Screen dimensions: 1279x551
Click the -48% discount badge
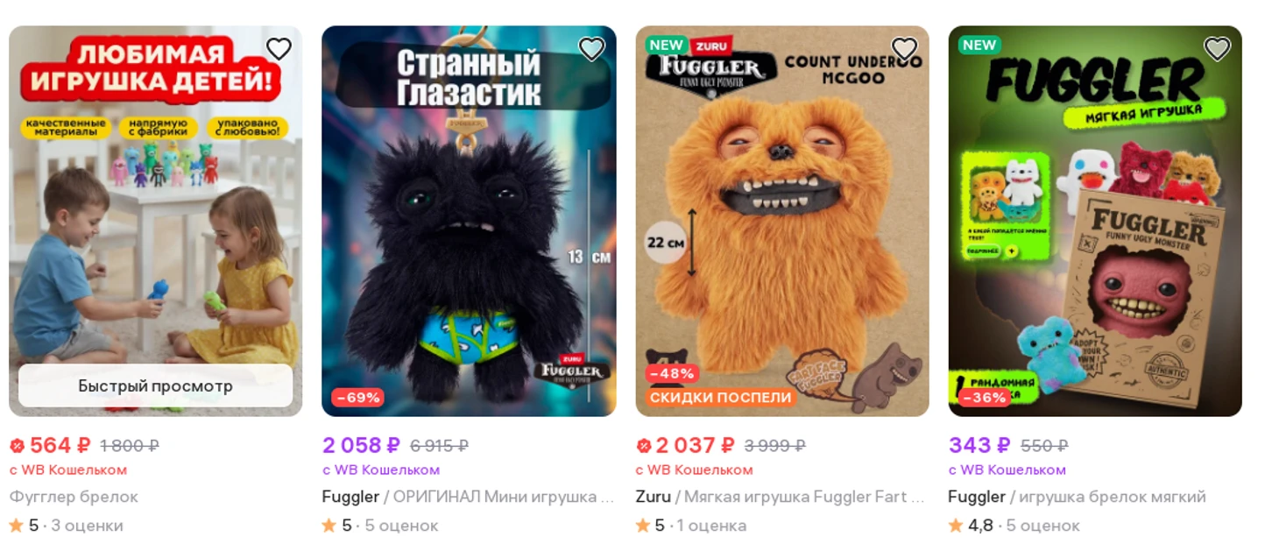(672, 374)
